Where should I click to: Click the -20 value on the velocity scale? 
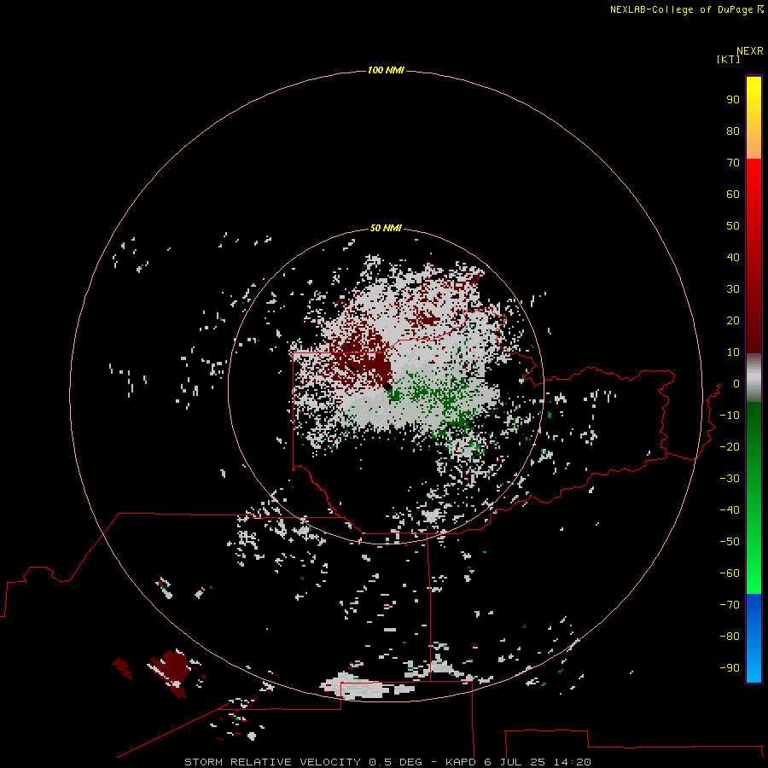point(730,447)
